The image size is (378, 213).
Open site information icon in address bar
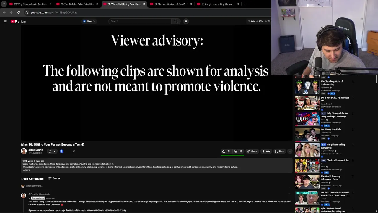pyautogui.click(x=27, y=12)
